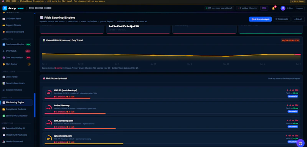The width and height of the screenshot is (307, 147).
Task: Open Compliance Evidence in sidebar
Action: point(17,109)
